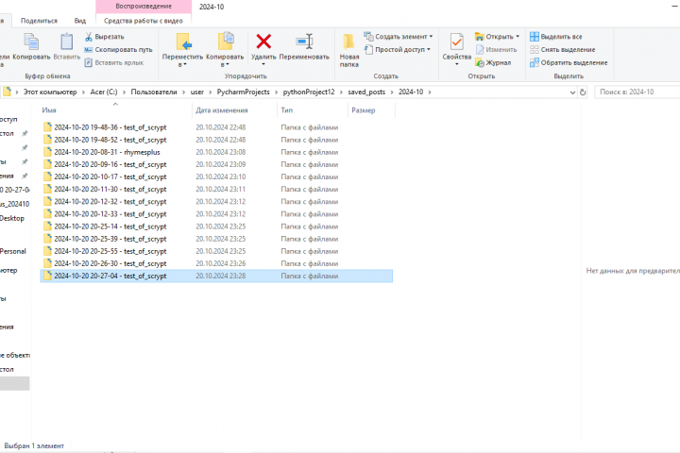Select folder 2024-10-20 20-08-31 - rhymesplus
Viewport: 680px width, 453px height.
[x=107, y=152]
